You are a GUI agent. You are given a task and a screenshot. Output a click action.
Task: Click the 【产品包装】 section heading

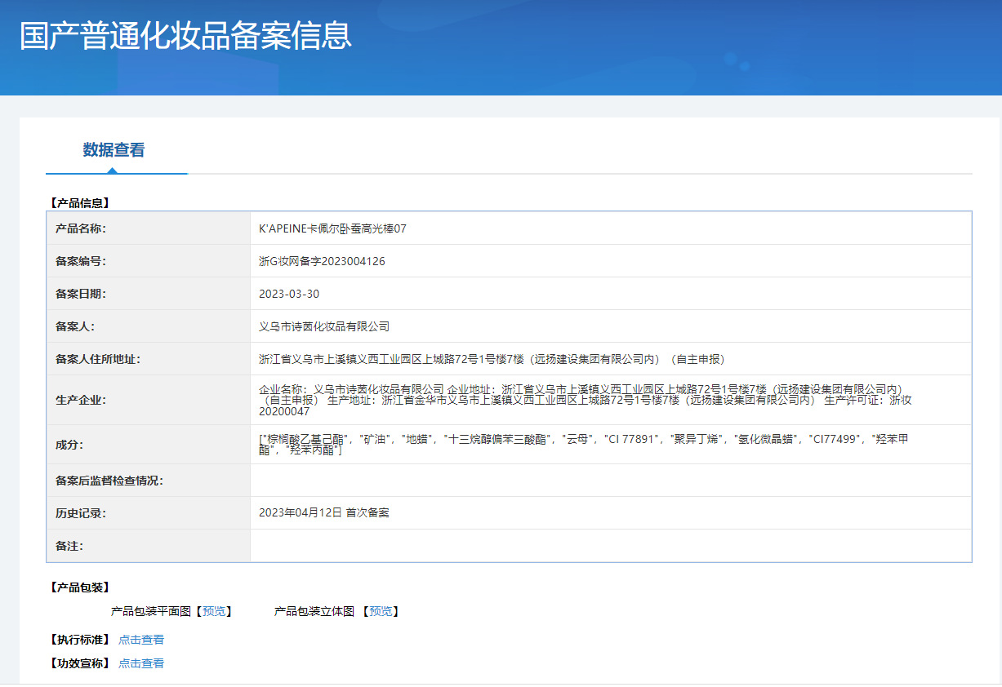click(x=79, y=587)
